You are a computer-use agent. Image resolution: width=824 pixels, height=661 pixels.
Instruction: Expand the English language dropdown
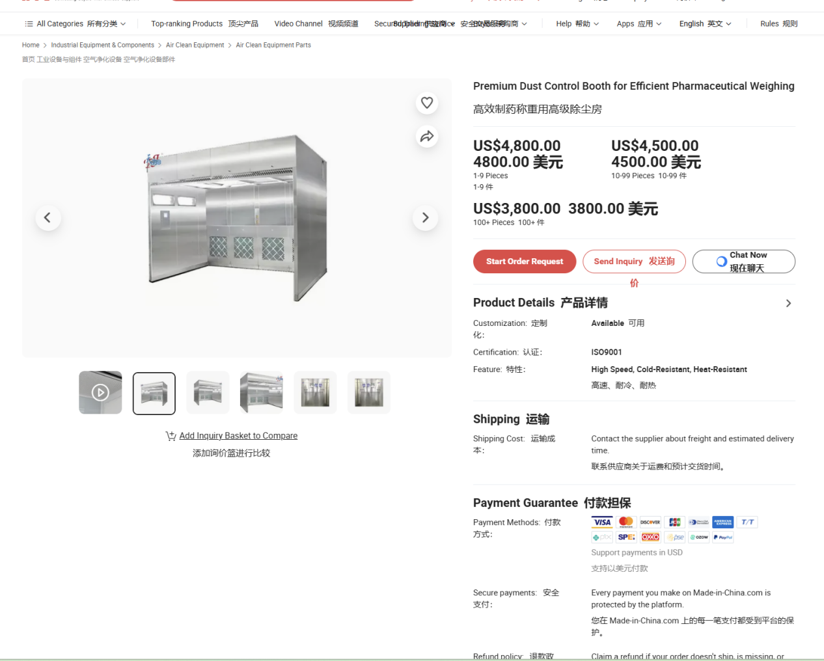(705, 23)
